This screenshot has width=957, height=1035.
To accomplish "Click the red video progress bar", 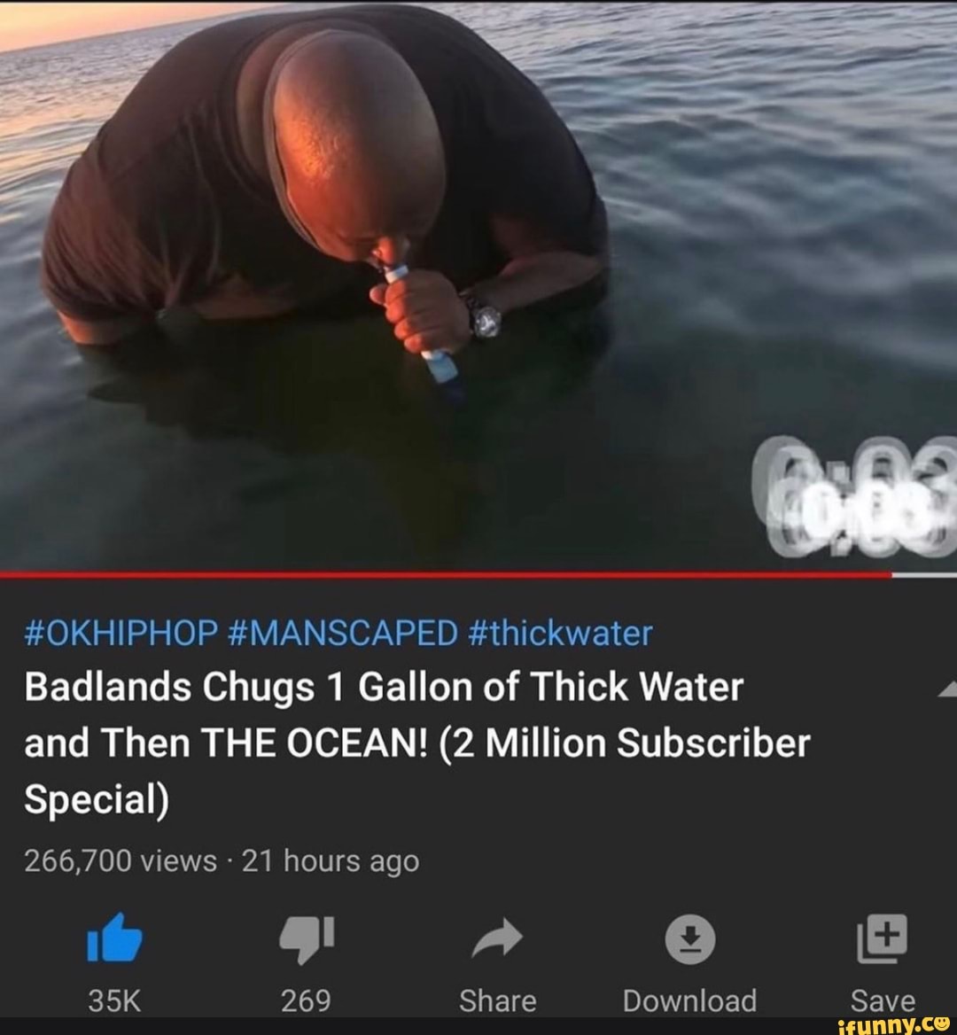I will 446,575.
